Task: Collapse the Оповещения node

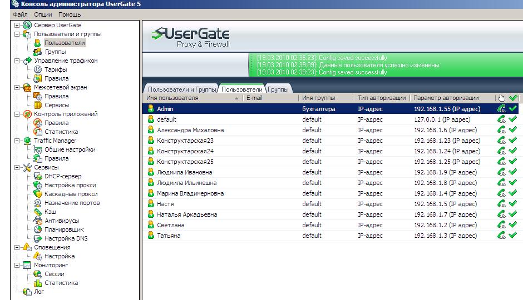Action: point(17,247)
